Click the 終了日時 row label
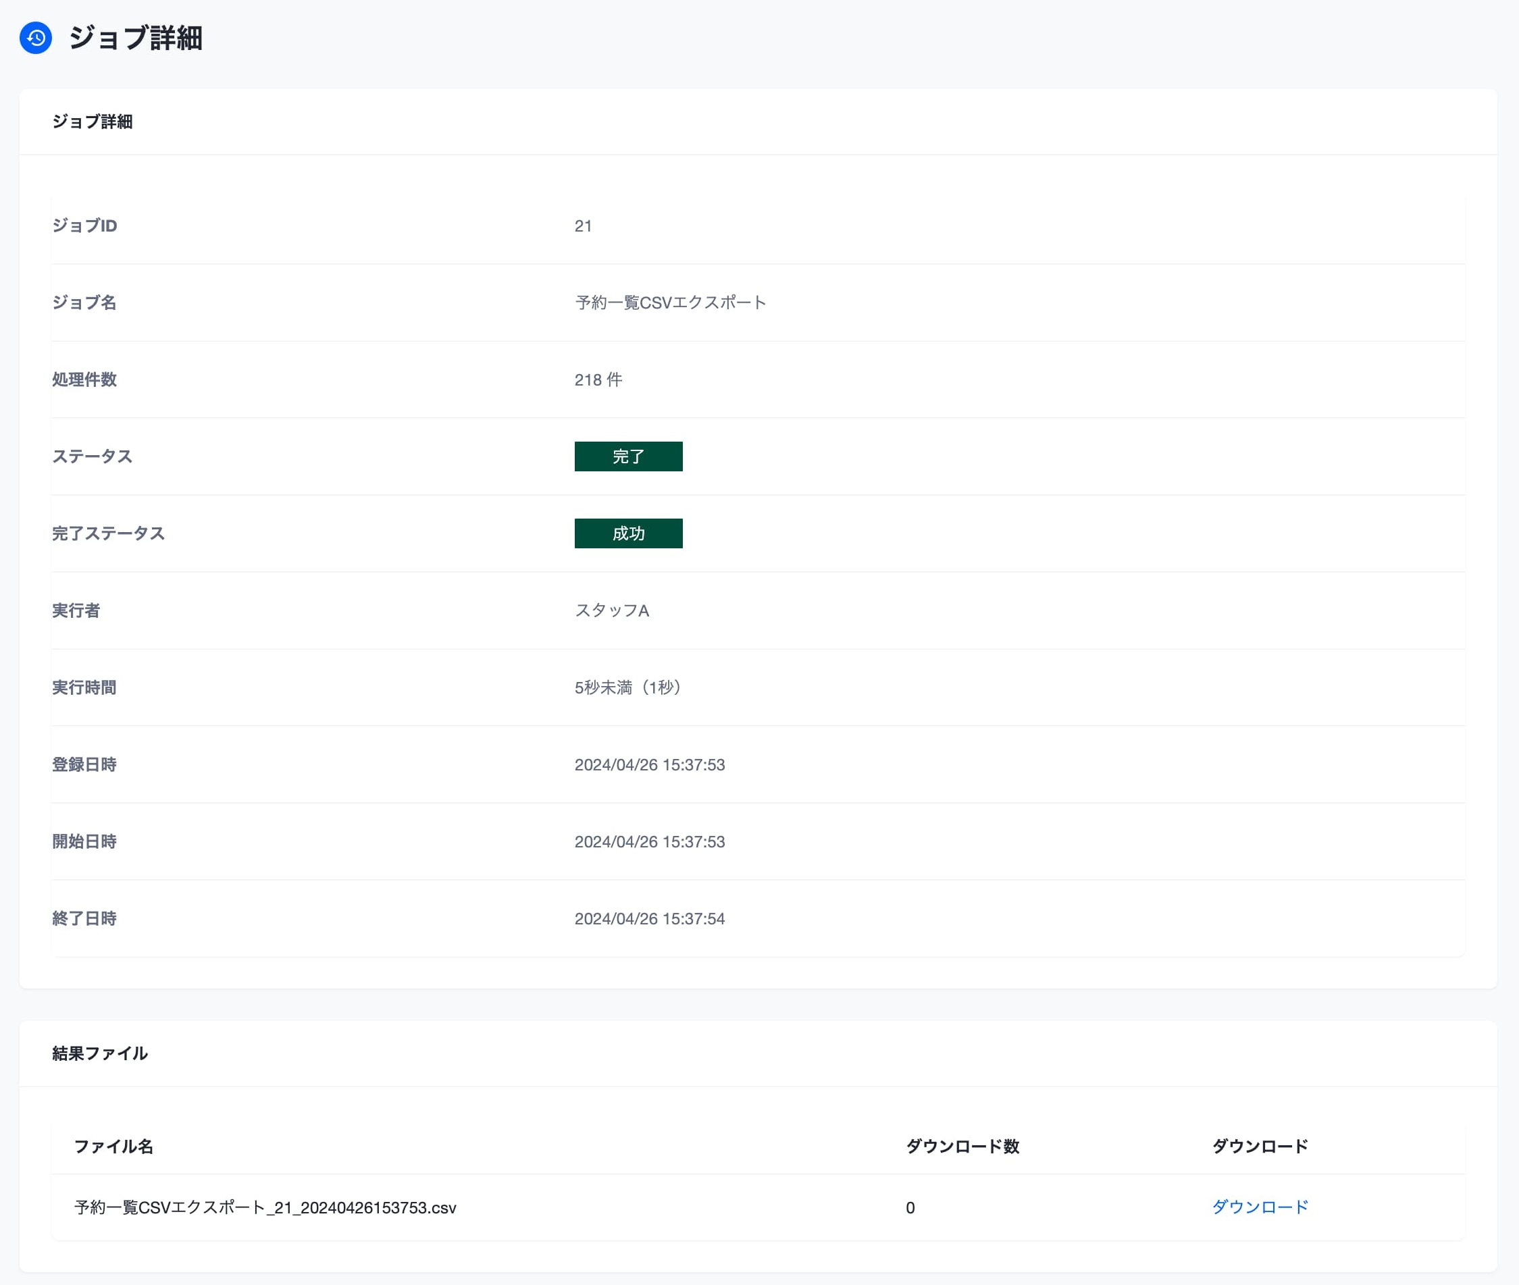This screenshot has width=1519, height=1285. (84, 918)
